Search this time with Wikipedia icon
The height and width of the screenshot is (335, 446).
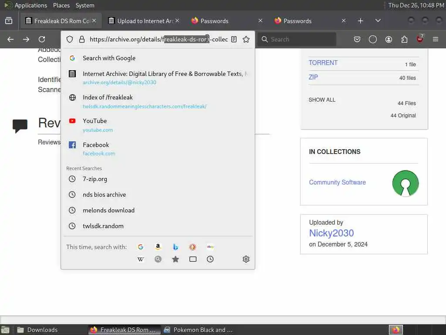click(141, 259)
